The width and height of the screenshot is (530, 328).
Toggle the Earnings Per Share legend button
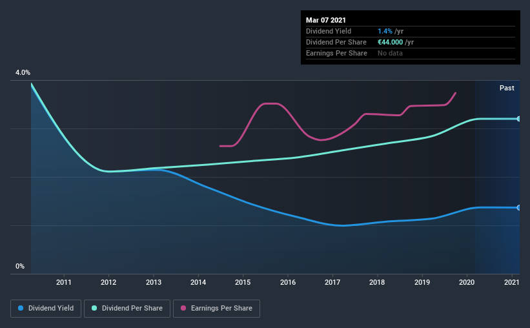coord(216,309)
